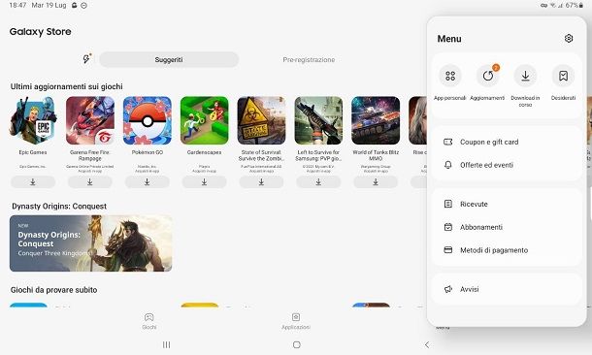This screenshot has width=592, height=355.
Task: Download World of Tanks Blitz
Action: tap(376, 181)
